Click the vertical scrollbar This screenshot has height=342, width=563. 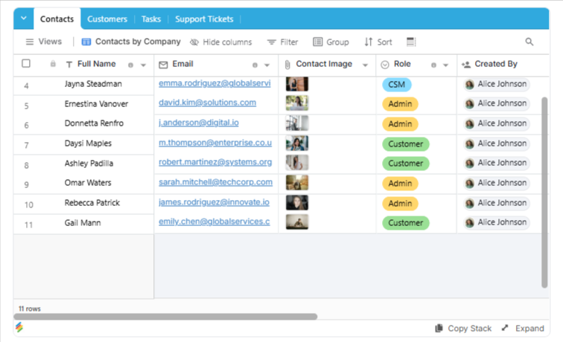tap(544, 192)
